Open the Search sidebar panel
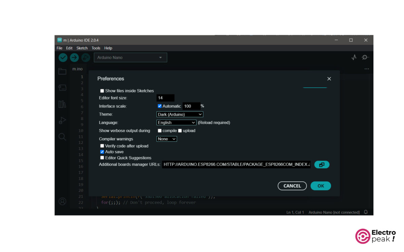This screenshot has height=252, width=404. [x=62, y=137]
